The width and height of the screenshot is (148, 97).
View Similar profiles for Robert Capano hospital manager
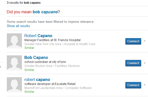[x=29, y=48]
